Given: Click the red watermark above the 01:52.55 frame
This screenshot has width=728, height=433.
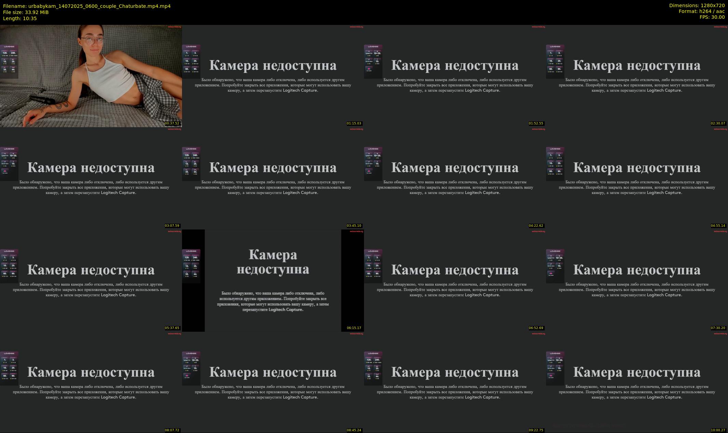Looking at the screenshot, I should (538, 27).
